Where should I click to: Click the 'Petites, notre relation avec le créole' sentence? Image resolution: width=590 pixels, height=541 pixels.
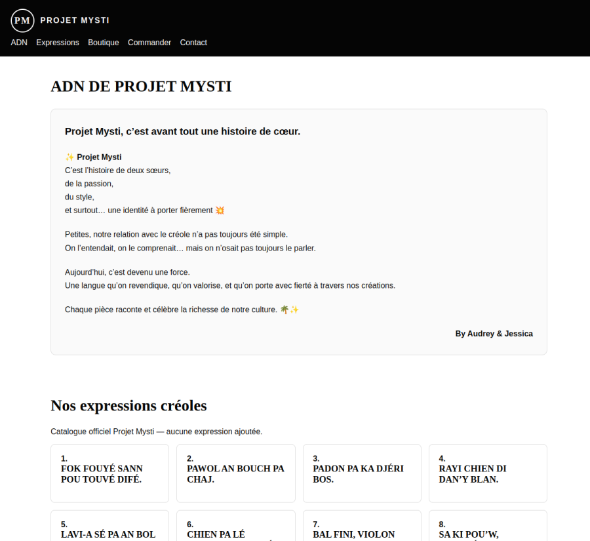(x=176, y=234)
